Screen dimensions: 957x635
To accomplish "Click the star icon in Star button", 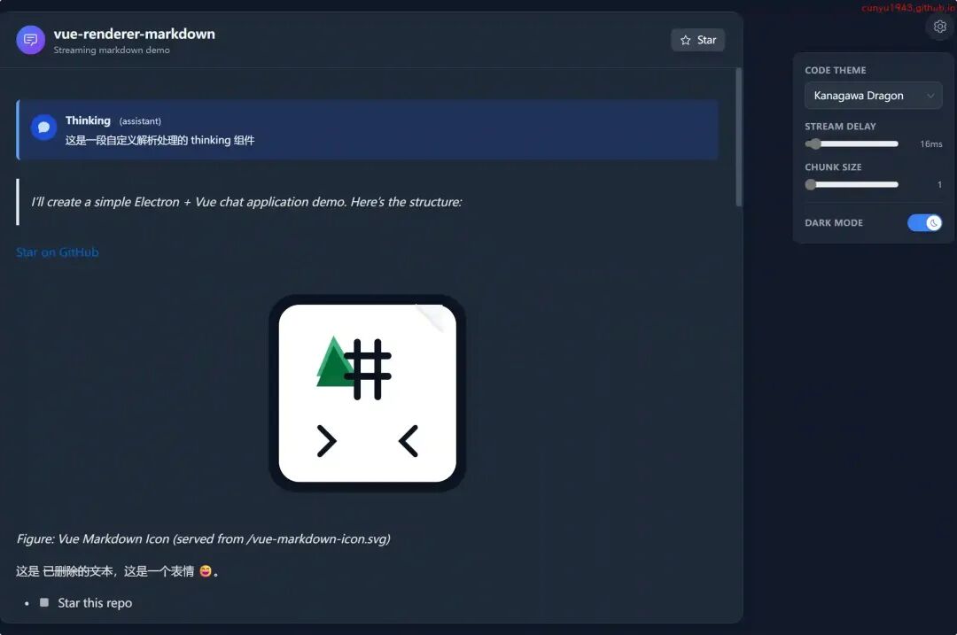I will (x=685, y=40).
